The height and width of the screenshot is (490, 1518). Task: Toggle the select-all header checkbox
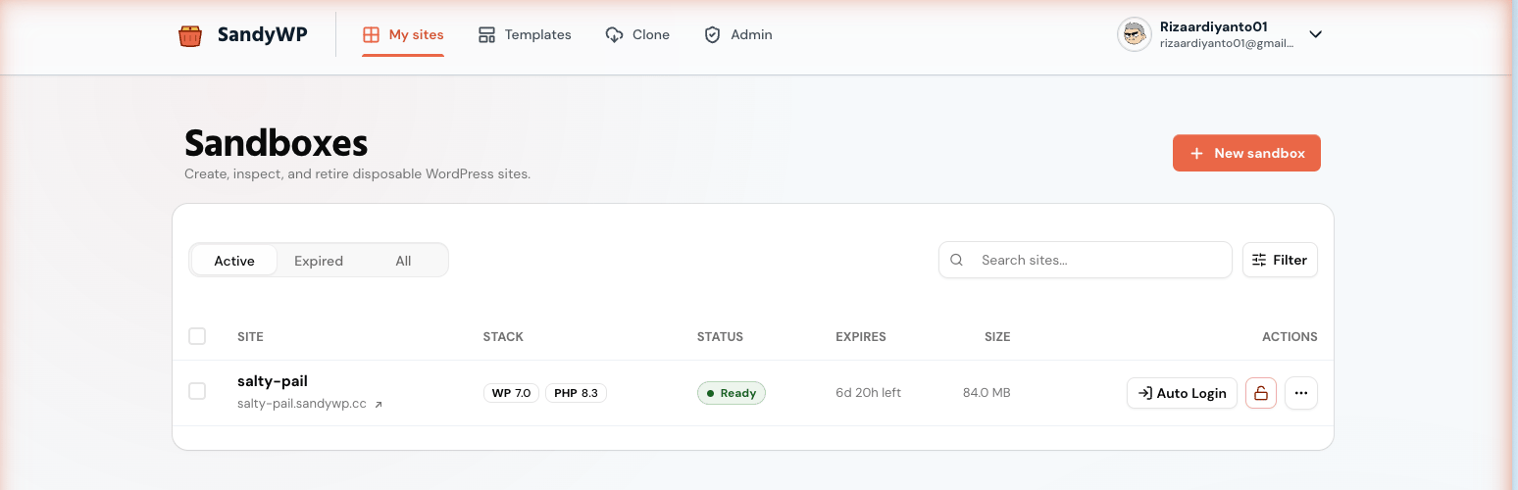tap(197, 336)
